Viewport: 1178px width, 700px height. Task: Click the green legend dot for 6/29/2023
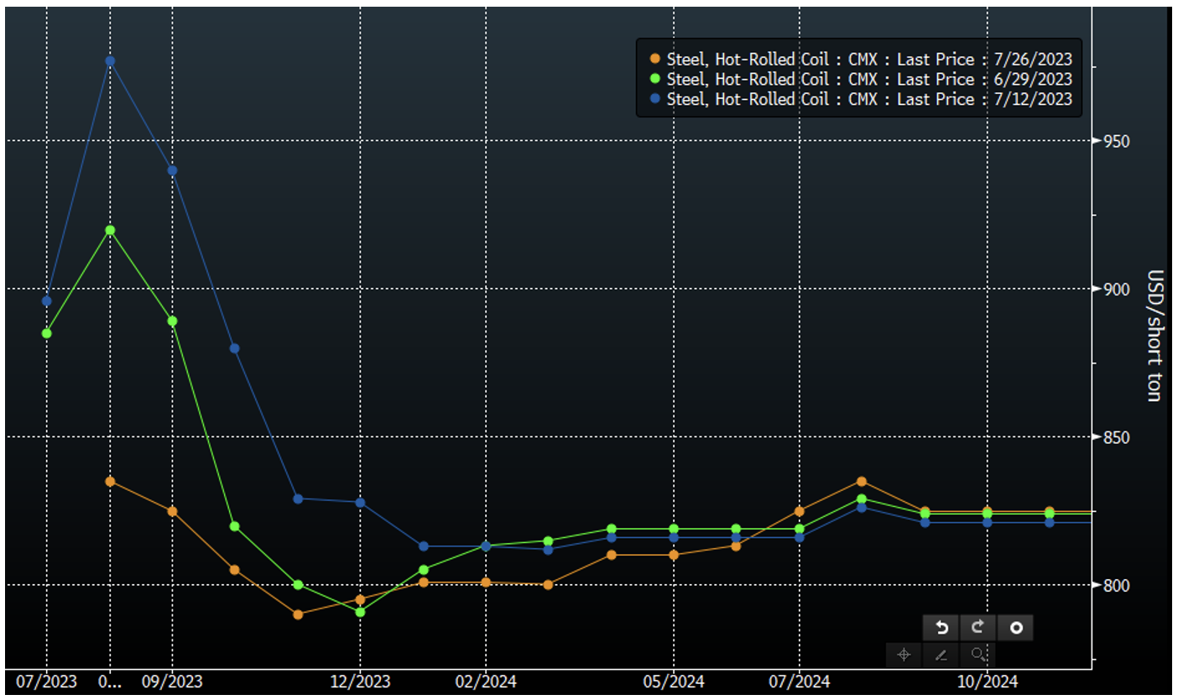(655, 79)
